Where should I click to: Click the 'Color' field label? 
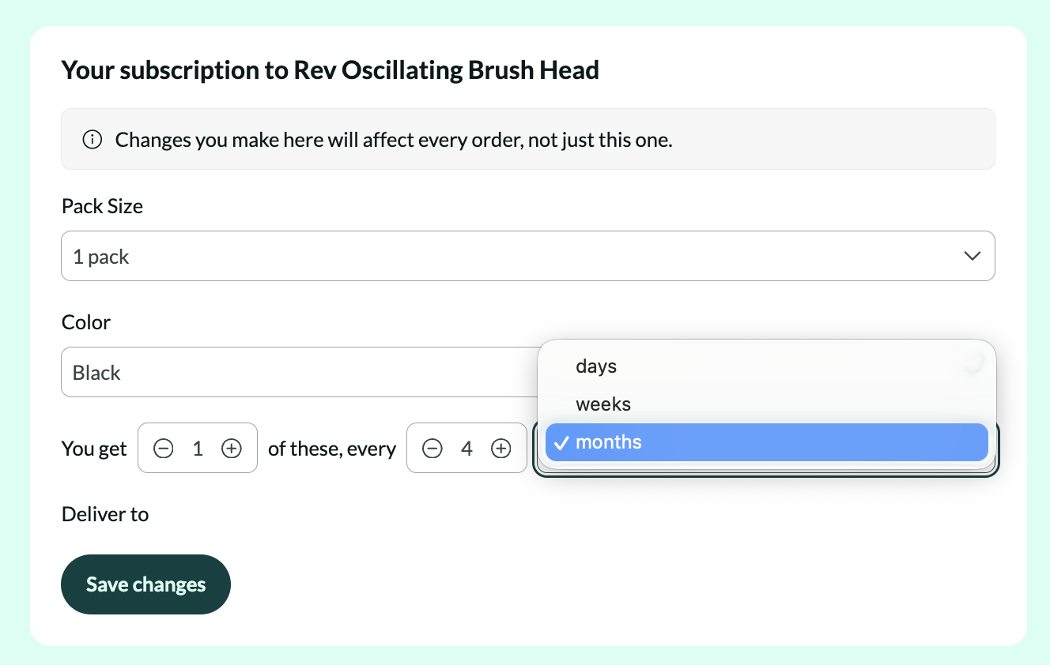pyautogui.click(x=85, y=322)
